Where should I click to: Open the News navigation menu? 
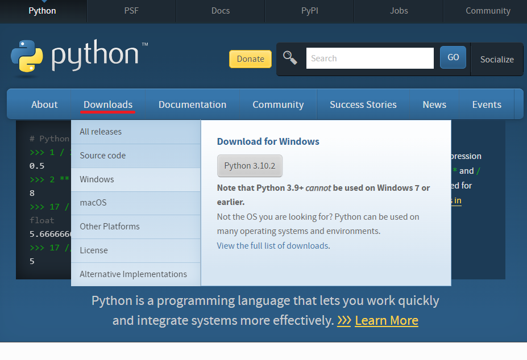[434, 104]
